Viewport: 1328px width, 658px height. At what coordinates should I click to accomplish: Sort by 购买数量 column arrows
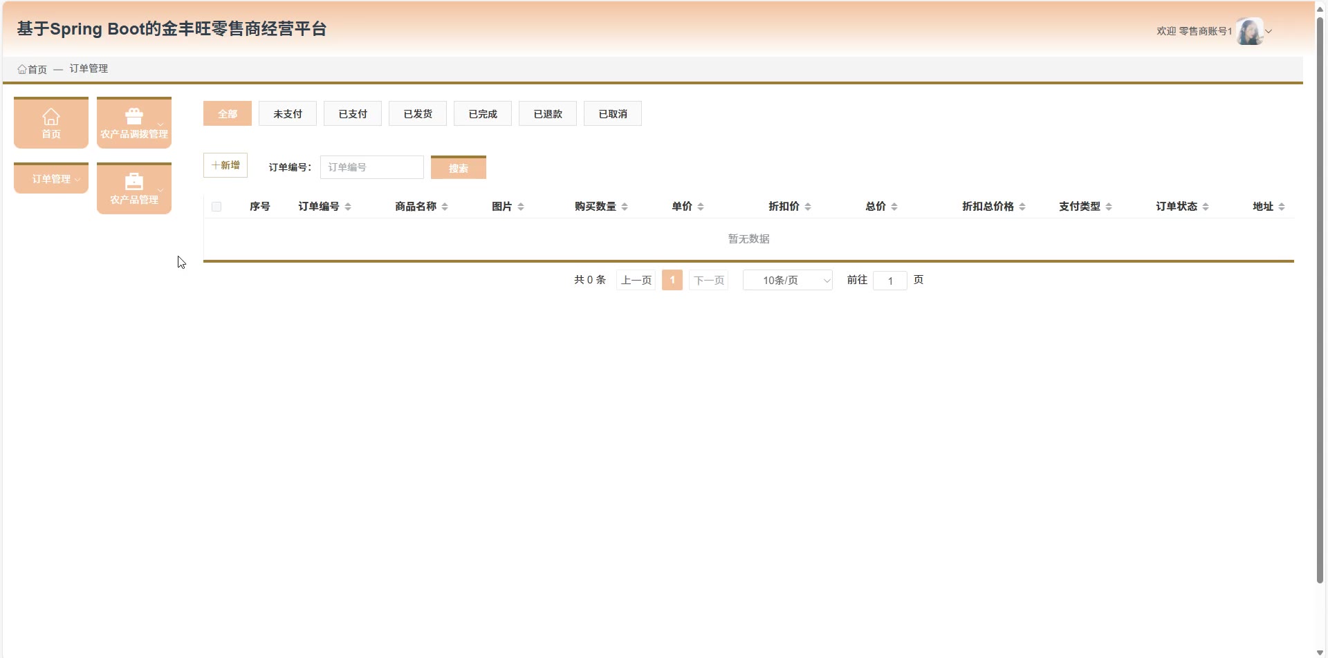(625, 207)
